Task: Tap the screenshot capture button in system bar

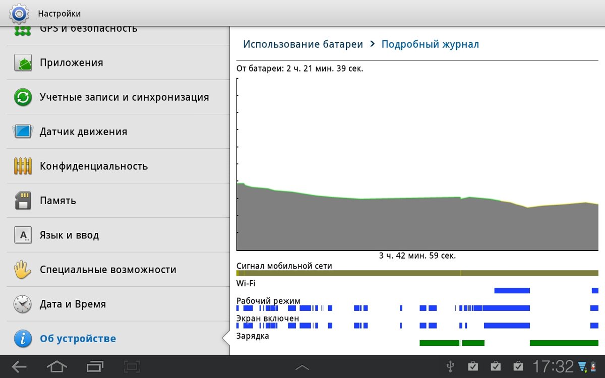Action: [132, 366]
